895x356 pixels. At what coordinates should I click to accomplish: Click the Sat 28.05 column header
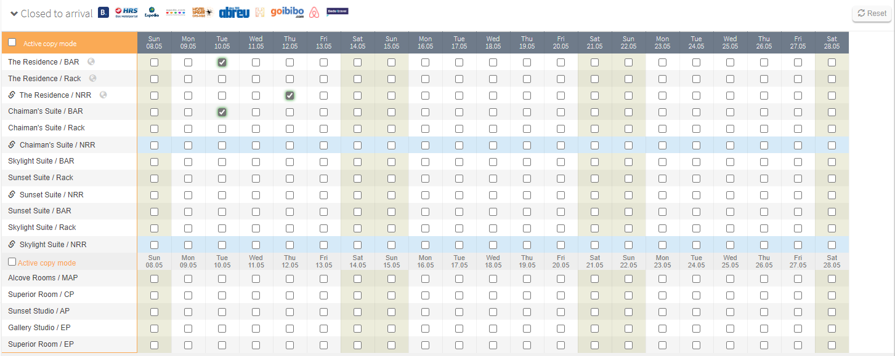click(x=832, y=42)
